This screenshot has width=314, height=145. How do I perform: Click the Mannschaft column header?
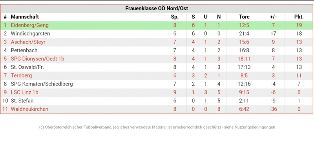point(25,17)
